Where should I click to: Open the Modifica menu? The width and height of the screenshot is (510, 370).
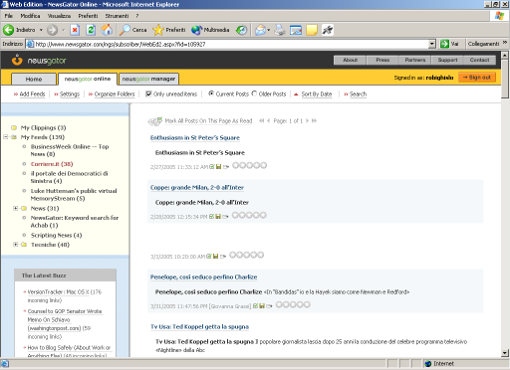(30, 16)
